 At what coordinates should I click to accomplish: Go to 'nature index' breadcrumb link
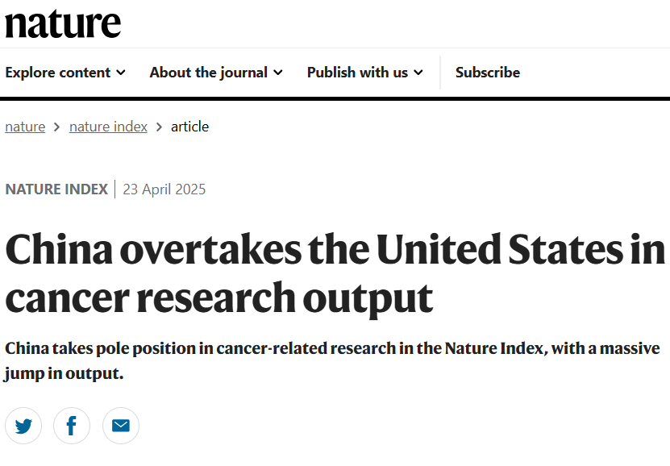[108, 127]
